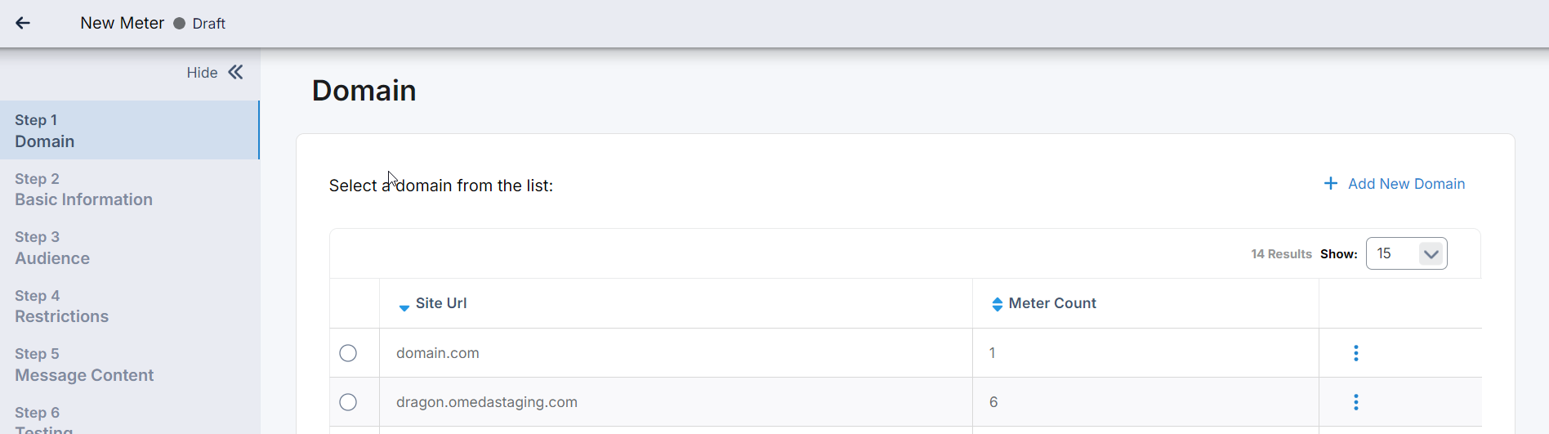Sort table by Site Url column

[441, 303]
